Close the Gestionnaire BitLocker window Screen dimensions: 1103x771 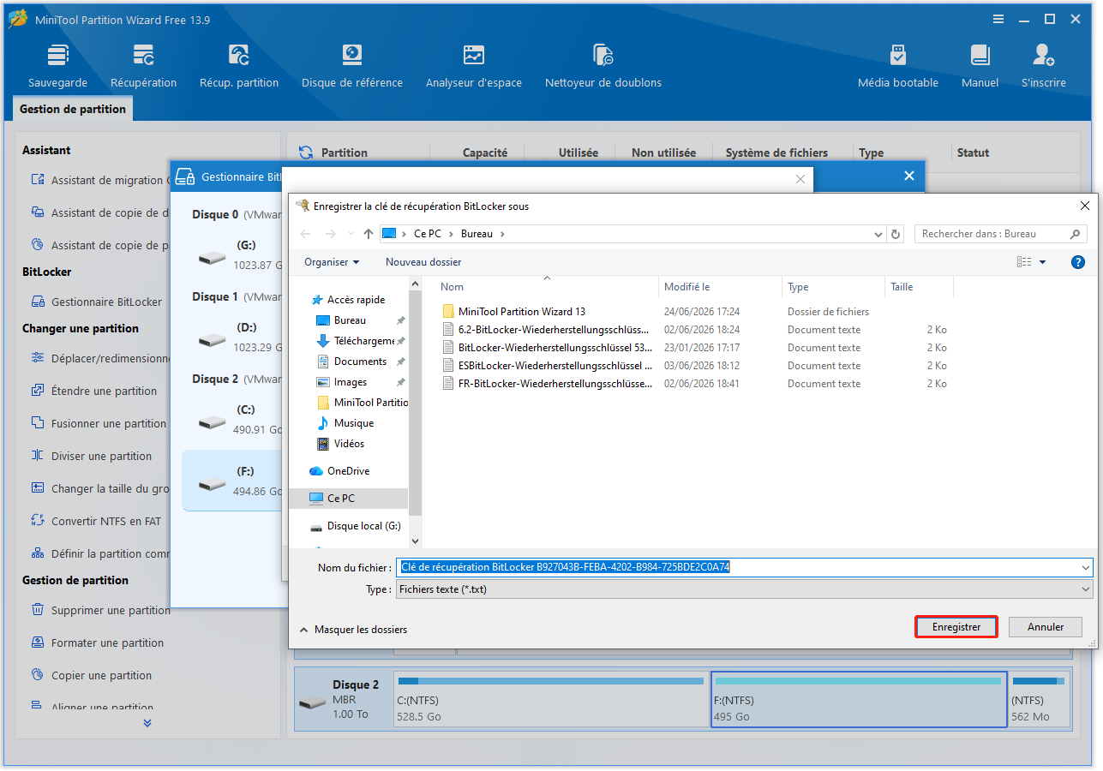tap(909, 176)
